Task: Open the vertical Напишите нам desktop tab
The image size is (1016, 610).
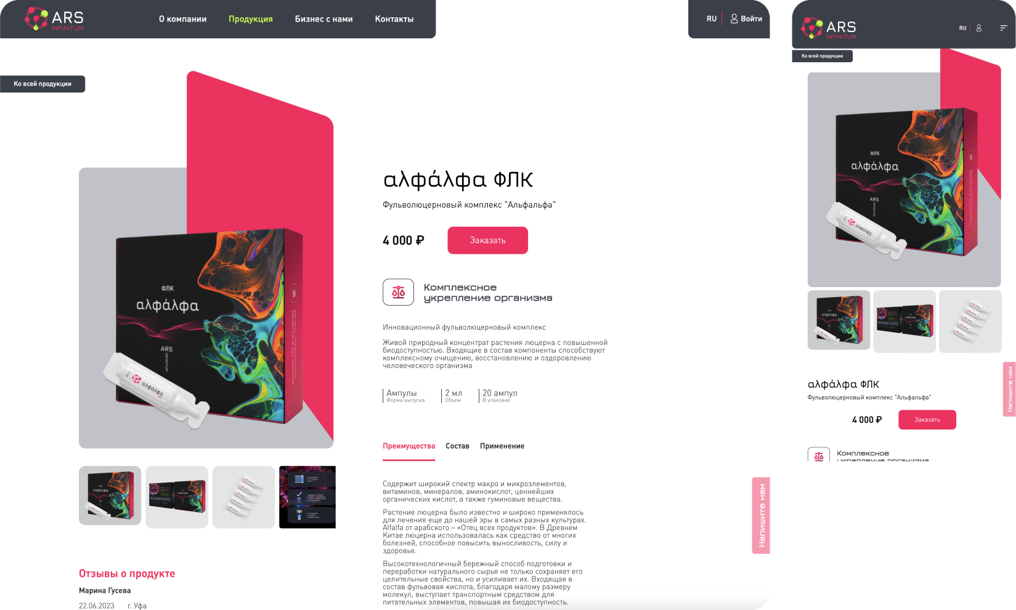Action: [x=762, y=516]
